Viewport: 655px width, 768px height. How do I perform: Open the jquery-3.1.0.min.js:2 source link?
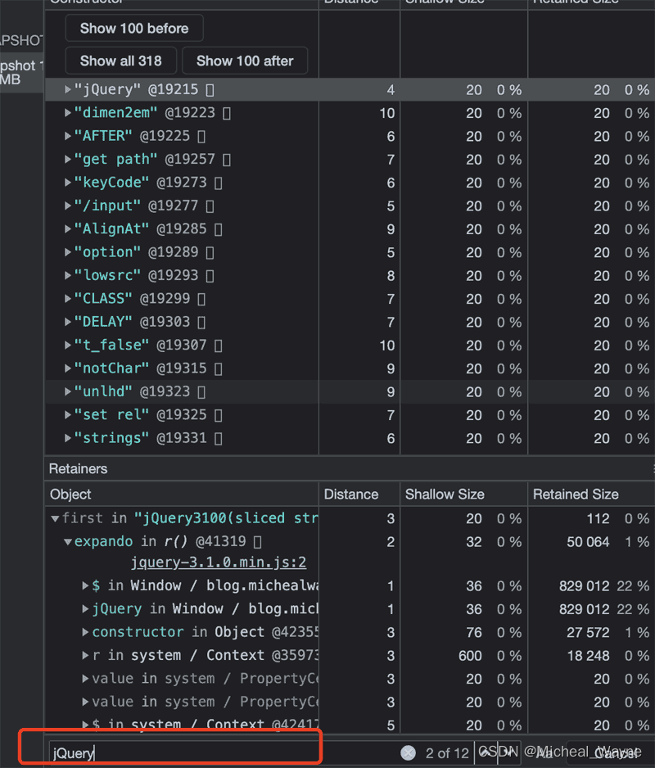pos(218,562)
